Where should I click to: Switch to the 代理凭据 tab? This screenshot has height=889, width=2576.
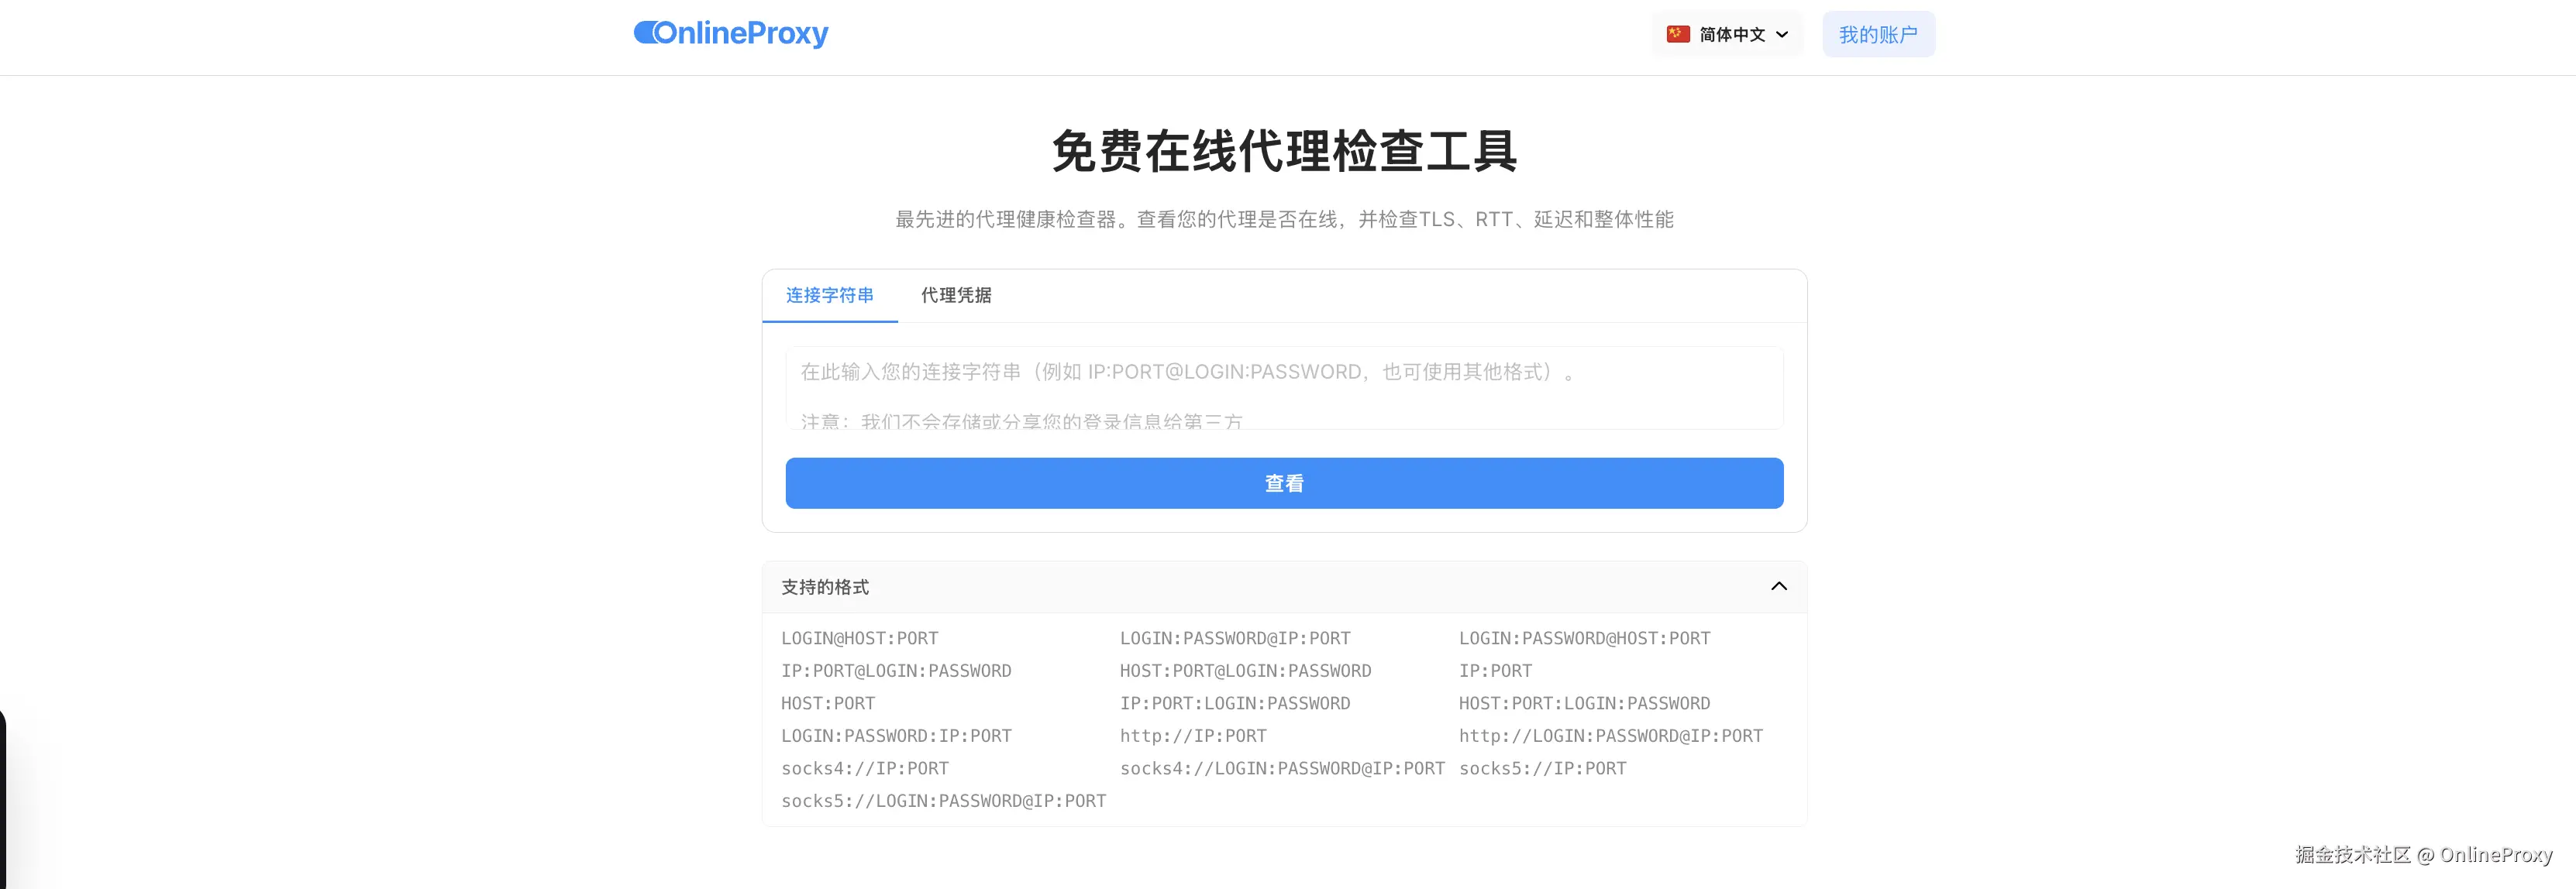(956, 296)
